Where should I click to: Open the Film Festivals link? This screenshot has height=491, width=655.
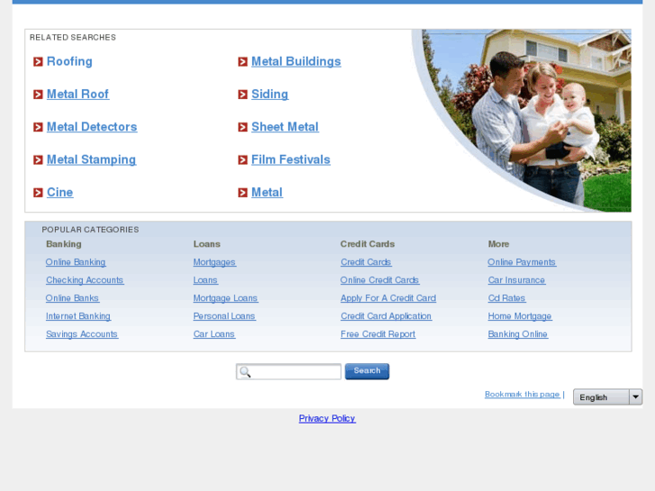coord(291,159)
